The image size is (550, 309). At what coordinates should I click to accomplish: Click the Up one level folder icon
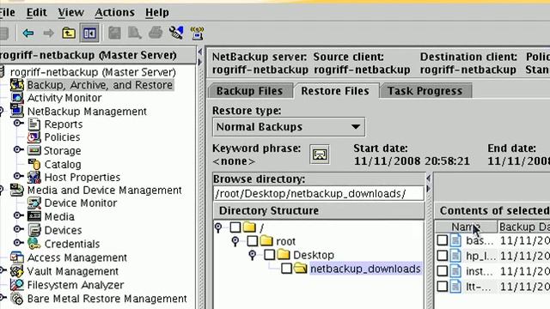(x=69, y=33)
